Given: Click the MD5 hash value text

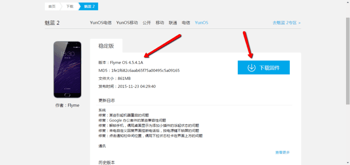Looking at the screenshot, I should [x=145, y=71].
